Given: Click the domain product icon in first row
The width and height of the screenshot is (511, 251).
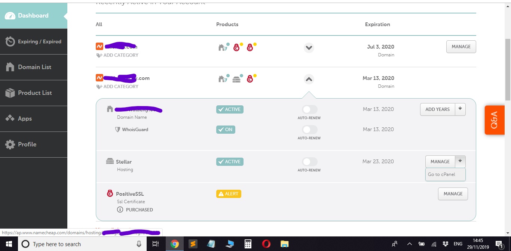Looking at the screenshot, I should coord(223,47).
